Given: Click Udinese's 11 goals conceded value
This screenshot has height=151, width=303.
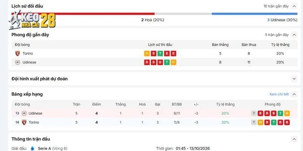Looking at the screenshot, I should 249,62.
